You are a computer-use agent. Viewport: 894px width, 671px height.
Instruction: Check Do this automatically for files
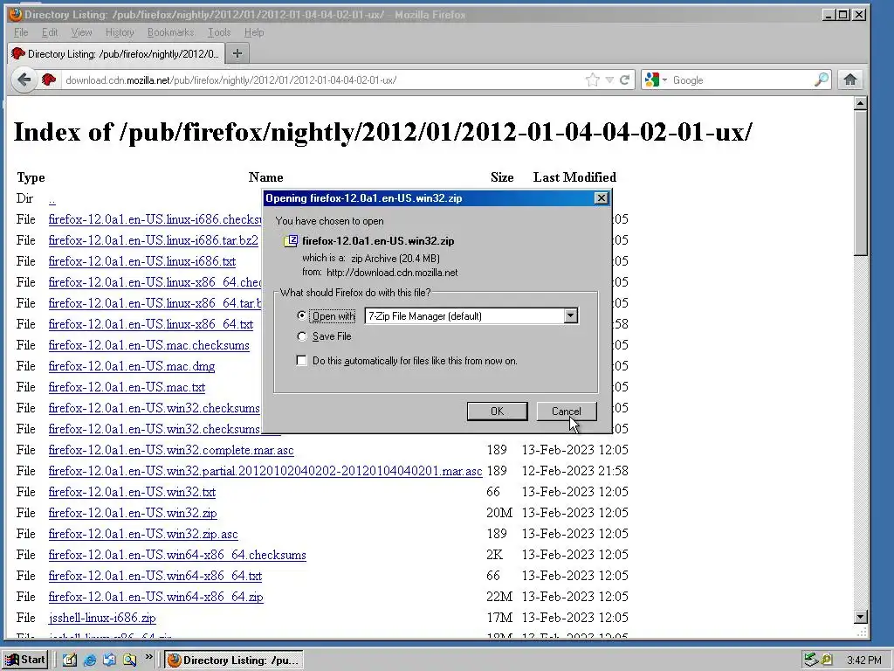tap(301, 361)
